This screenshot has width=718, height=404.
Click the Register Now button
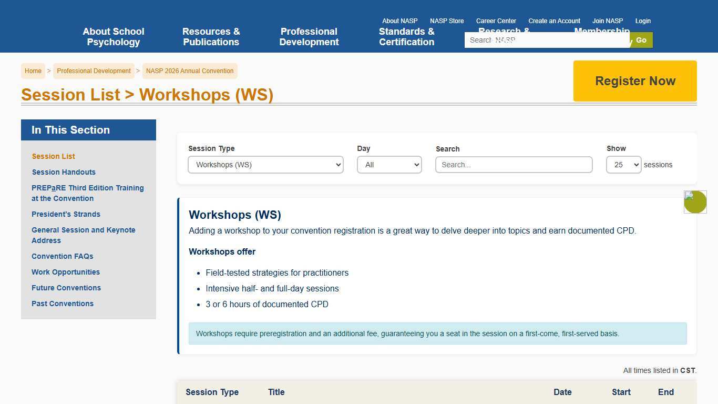coord(635,81)
